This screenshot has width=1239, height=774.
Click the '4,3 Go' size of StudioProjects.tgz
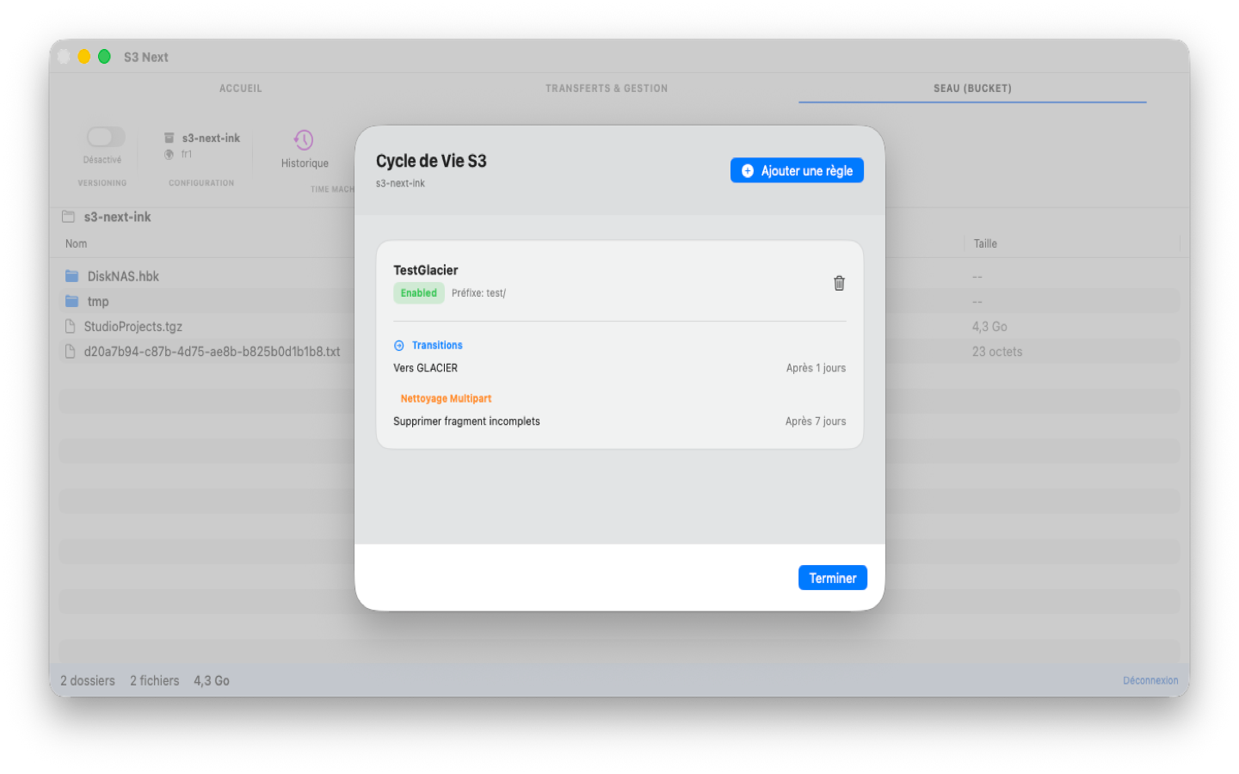989,327
